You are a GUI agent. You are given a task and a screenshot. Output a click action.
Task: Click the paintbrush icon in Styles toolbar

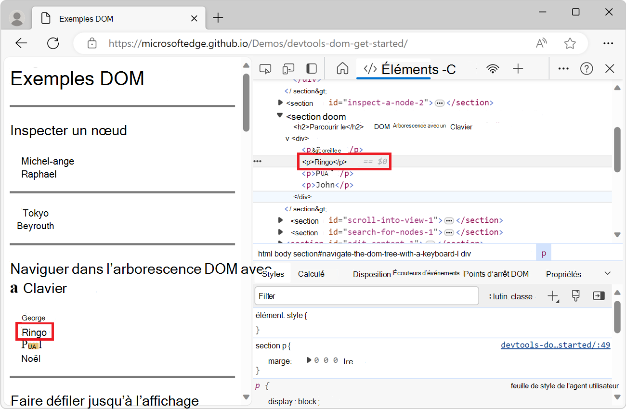coord(575,296)
